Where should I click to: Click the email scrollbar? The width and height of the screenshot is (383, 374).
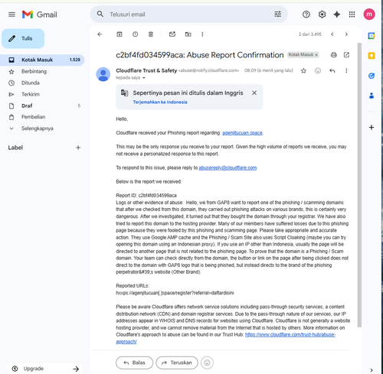coord(359,185)
